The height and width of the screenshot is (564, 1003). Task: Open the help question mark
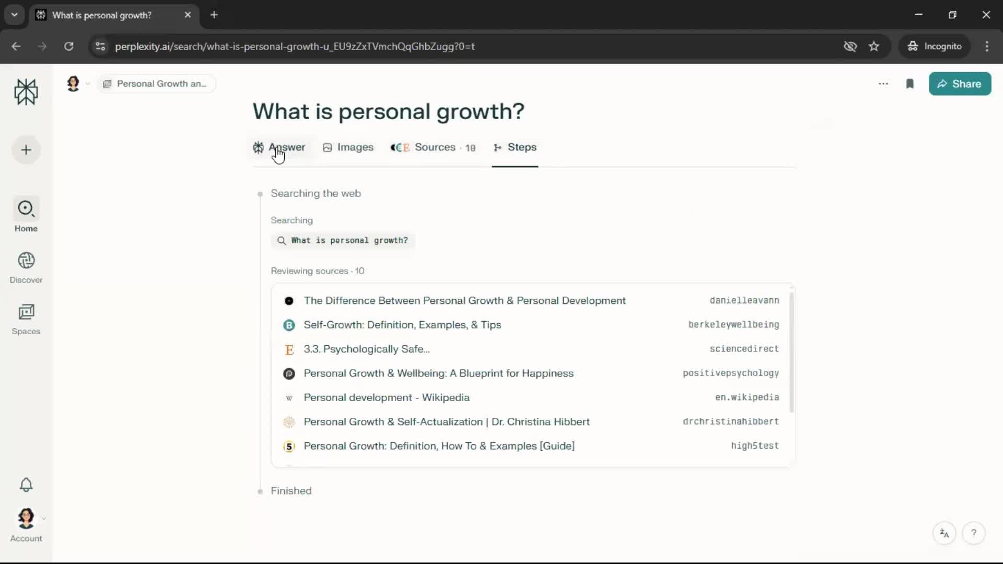point(974,533)
